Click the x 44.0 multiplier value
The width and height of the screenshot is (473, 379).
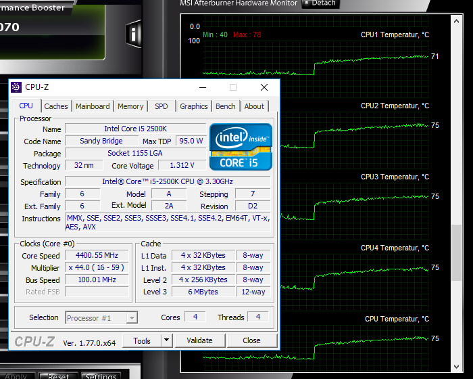(97, 267)
